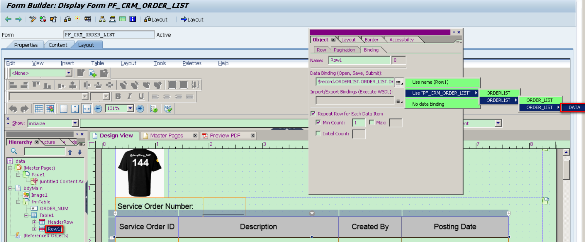Click the new document with plus icon
Image resolution: width=585 pixels, height=242 pixels.
[92, 73]
